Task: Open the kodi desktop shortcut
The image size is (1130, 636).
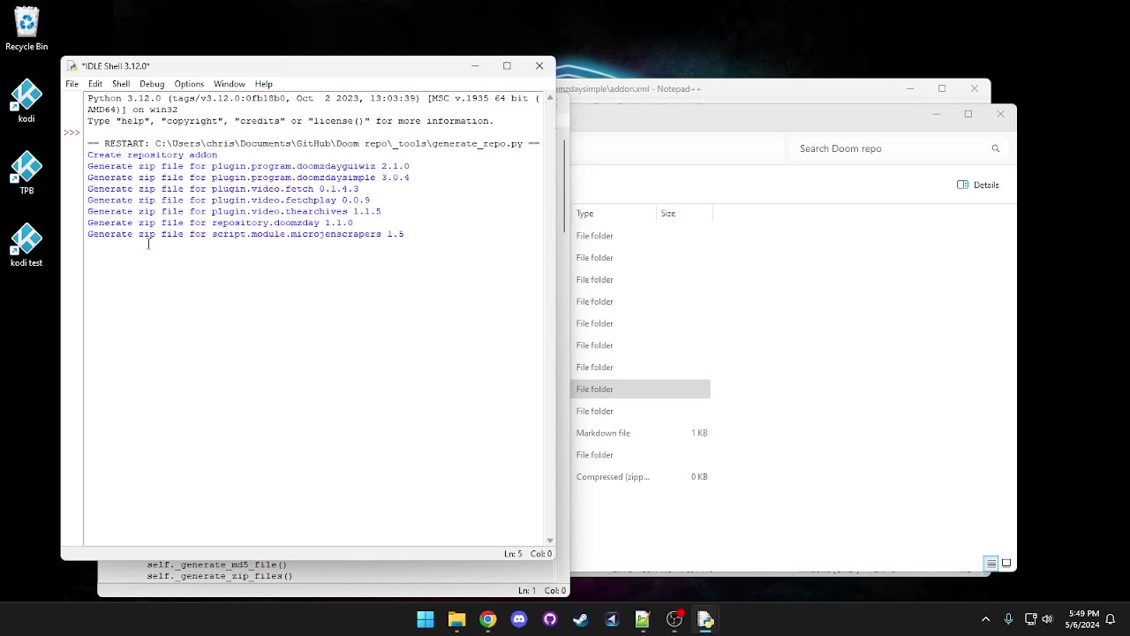Action: coord(26,101)
